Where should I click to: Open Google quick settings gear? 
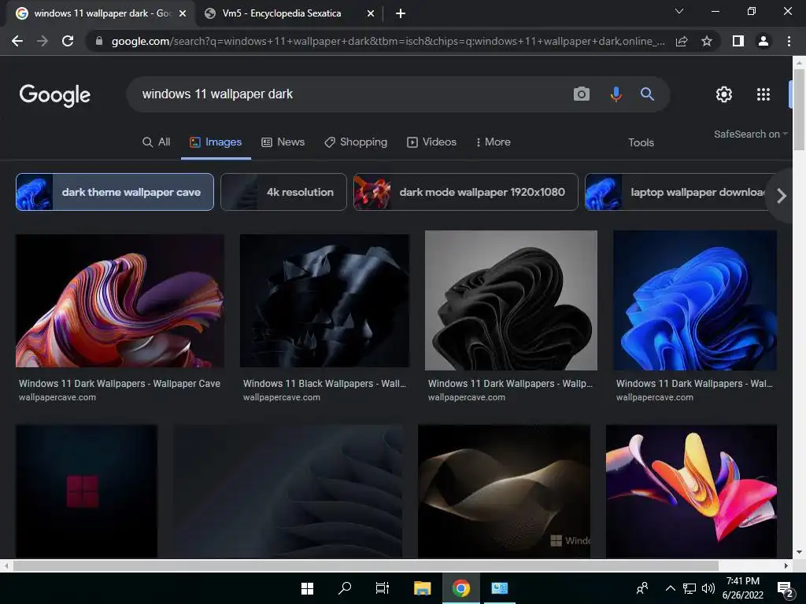[x=724, y=94]
